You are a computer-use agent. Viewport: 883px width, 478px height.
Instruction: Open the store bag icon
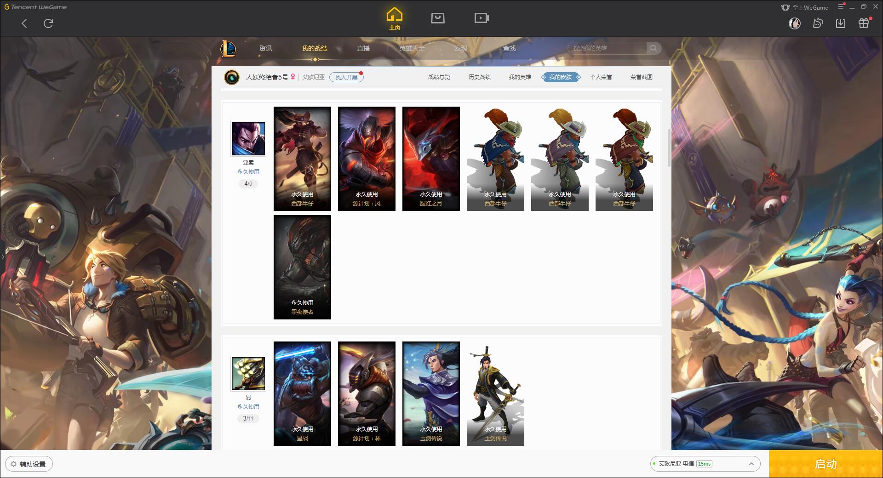[437, 18]
